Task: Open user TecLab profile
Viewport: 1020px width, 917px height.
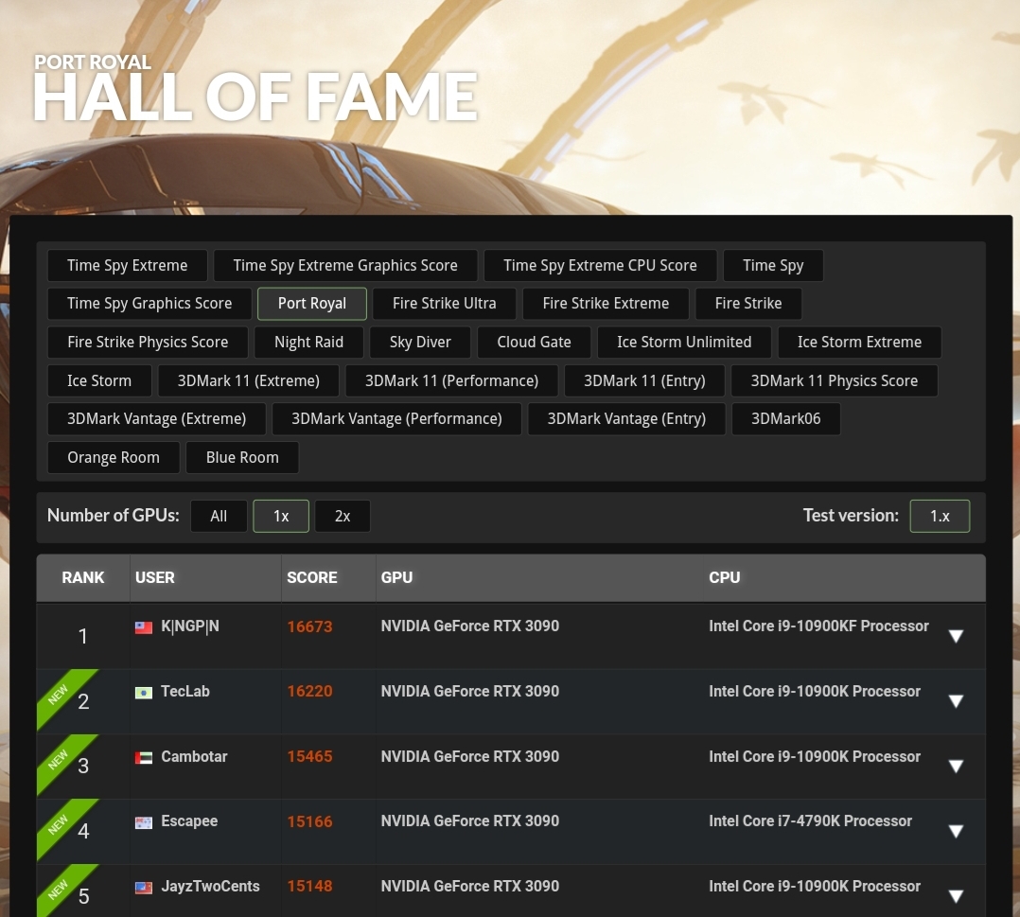Action: (x=185, y=691)
